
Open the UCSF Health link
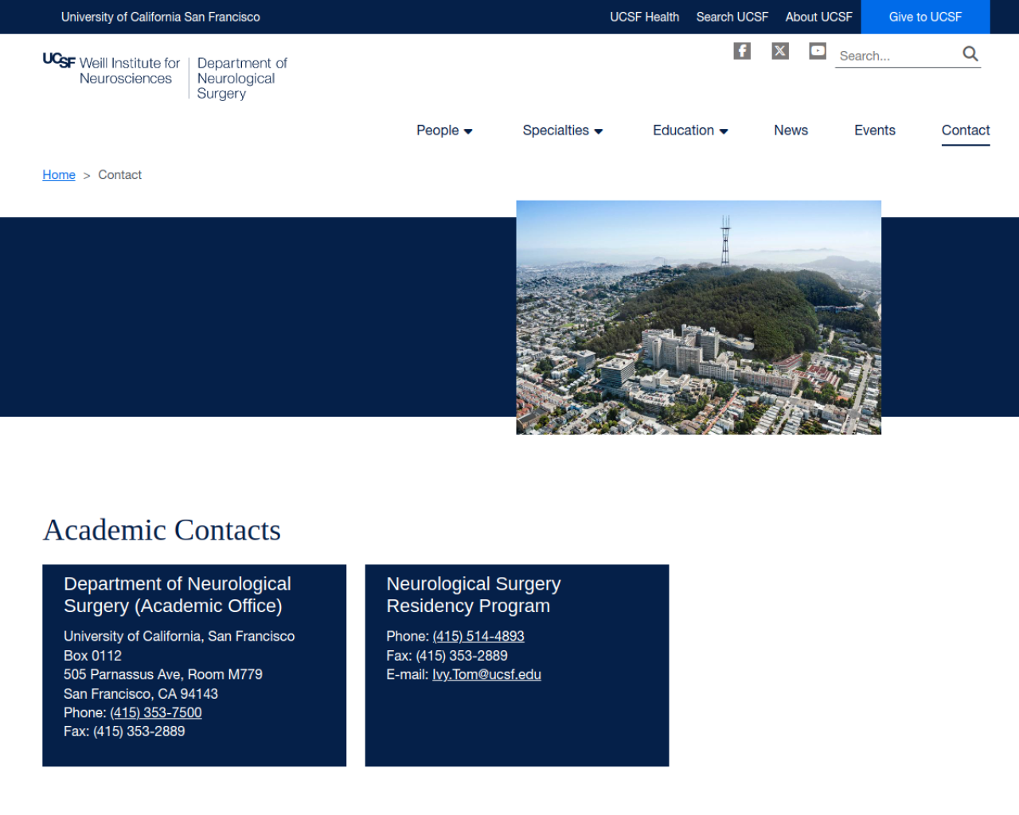click(645, 17)
